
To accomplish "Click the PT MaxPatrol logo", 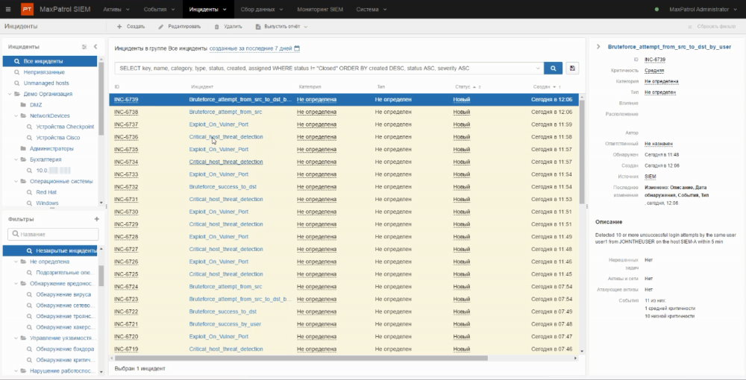I will click(27, 10).
